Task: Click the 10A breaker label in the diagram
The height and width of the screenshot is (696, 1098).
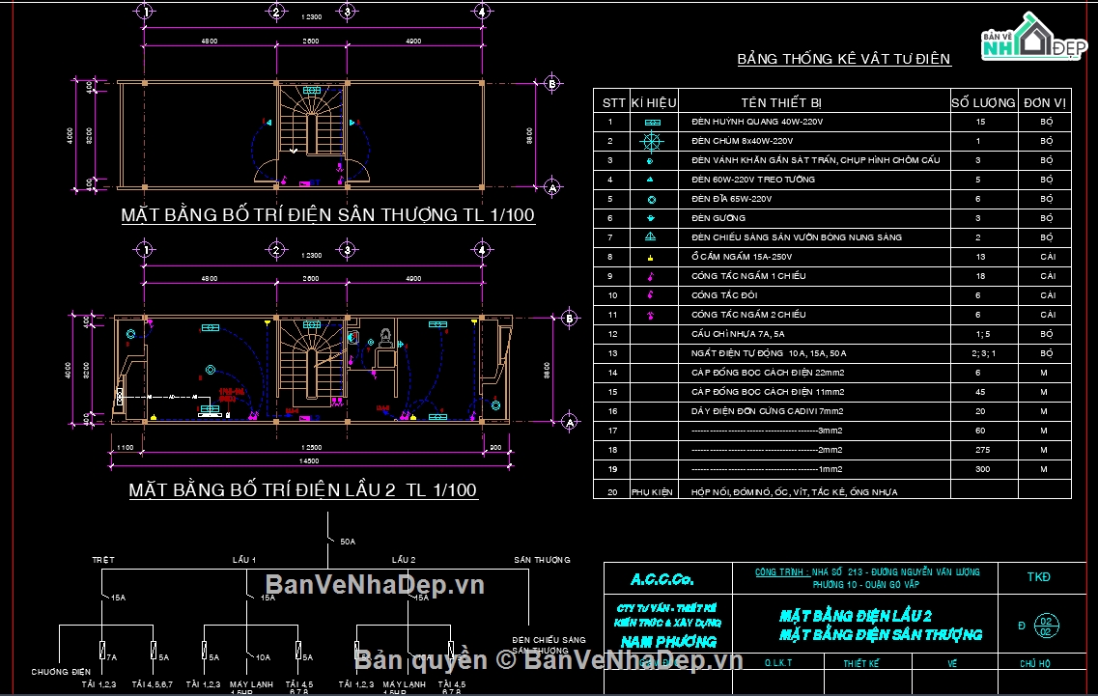Action: 263,657
